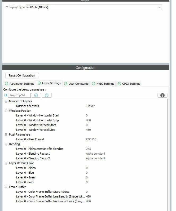This screenshot has height=211, width=176.
Task: Select the '1 layer' value
Action: 90,106
